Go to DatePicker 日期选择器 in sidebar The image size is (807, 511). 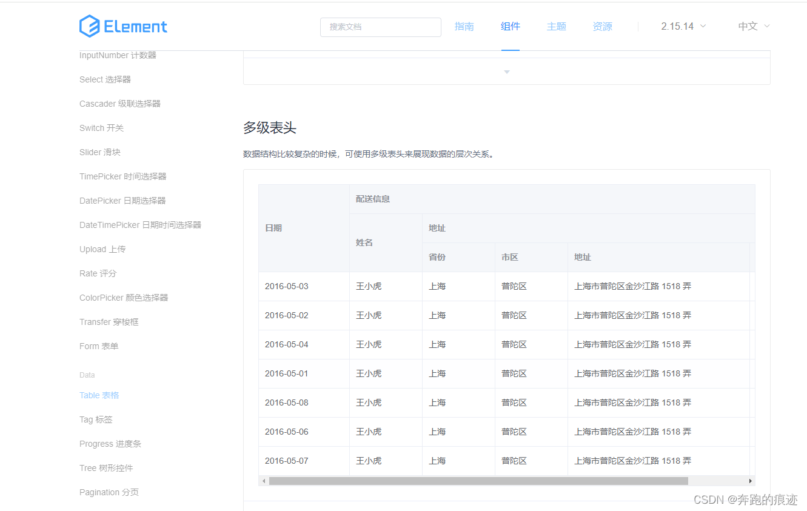tap(122, 201)
